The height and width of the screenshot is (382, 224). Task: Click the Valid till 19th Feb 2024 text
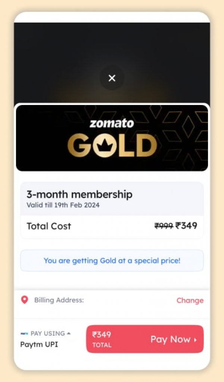(x=63, y=205)
